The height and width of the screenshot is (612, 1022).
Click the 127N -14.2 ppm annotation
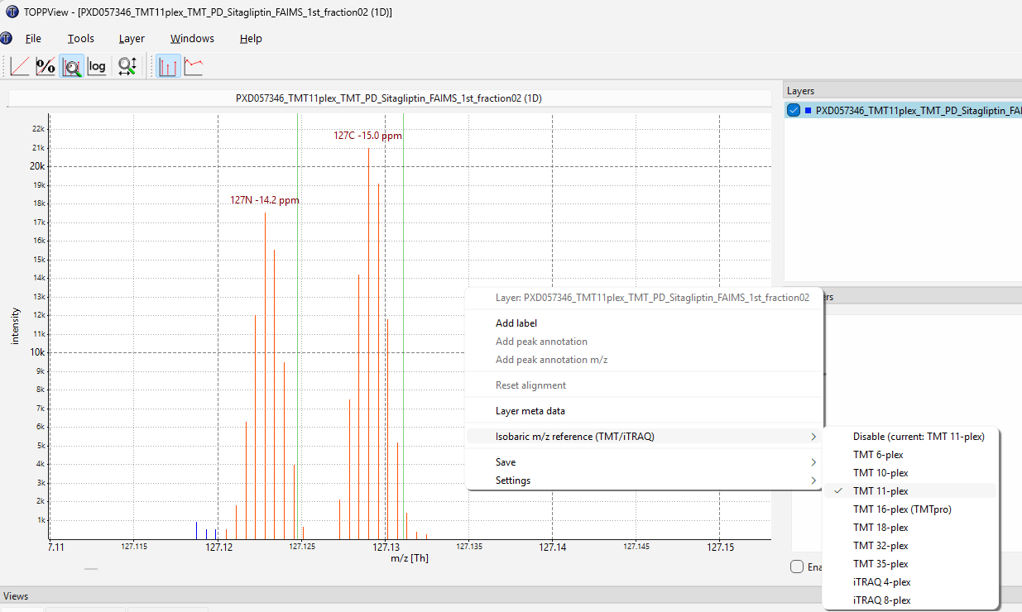tap(265, 200)
